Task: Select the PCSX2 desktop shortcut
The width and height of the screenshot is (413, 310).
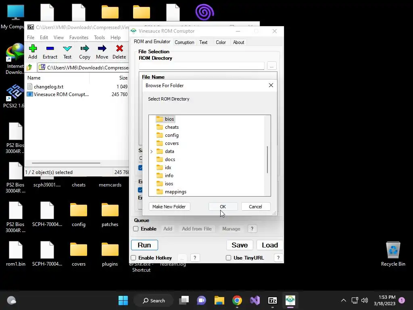Action: 15,96
